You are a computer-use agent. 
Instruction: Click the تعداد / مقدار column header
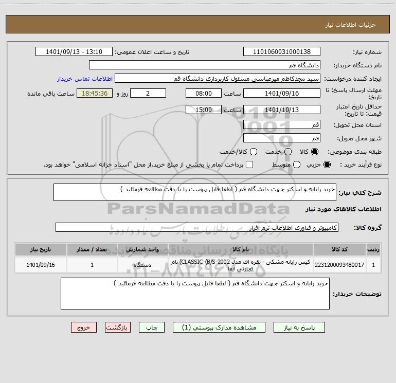(92, 249)
